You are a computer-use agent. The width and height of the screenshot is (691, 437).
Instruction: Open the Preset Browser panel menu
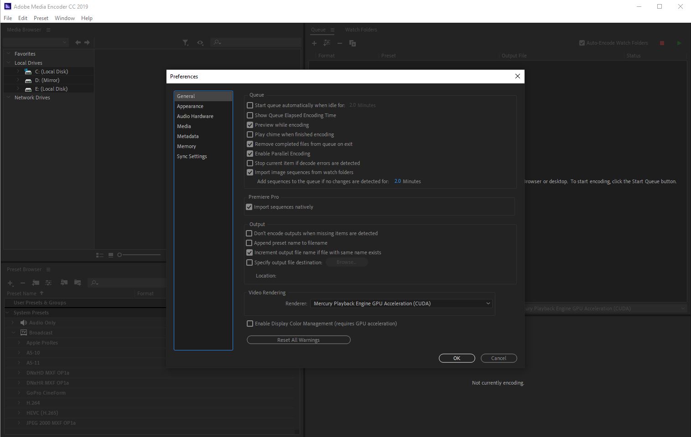(x=48, y=269)
